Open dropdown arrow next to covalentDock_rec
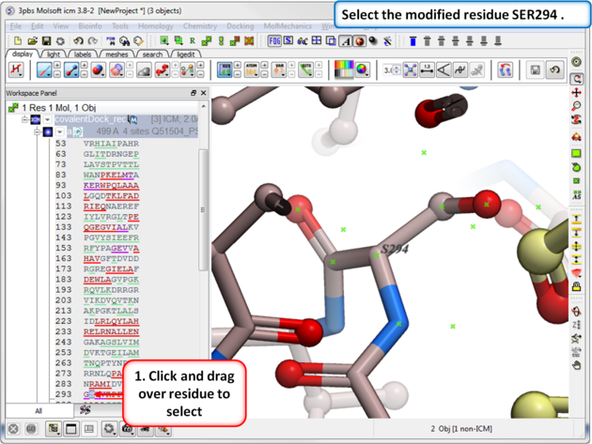 point(48,120)
